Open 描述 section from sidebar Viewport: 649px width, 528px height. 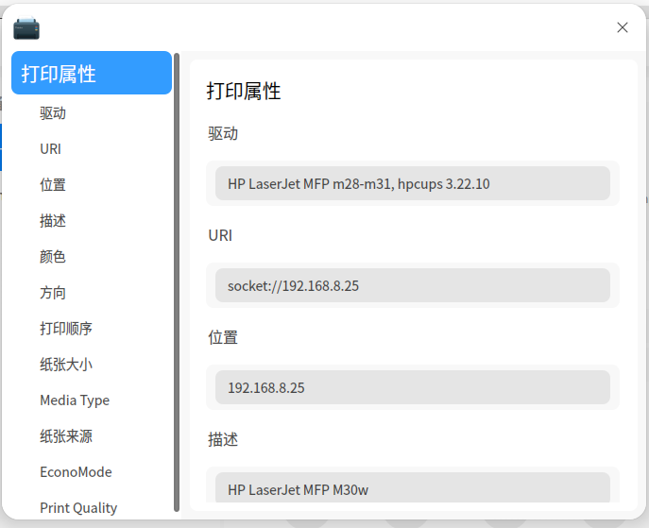(53, 221)
